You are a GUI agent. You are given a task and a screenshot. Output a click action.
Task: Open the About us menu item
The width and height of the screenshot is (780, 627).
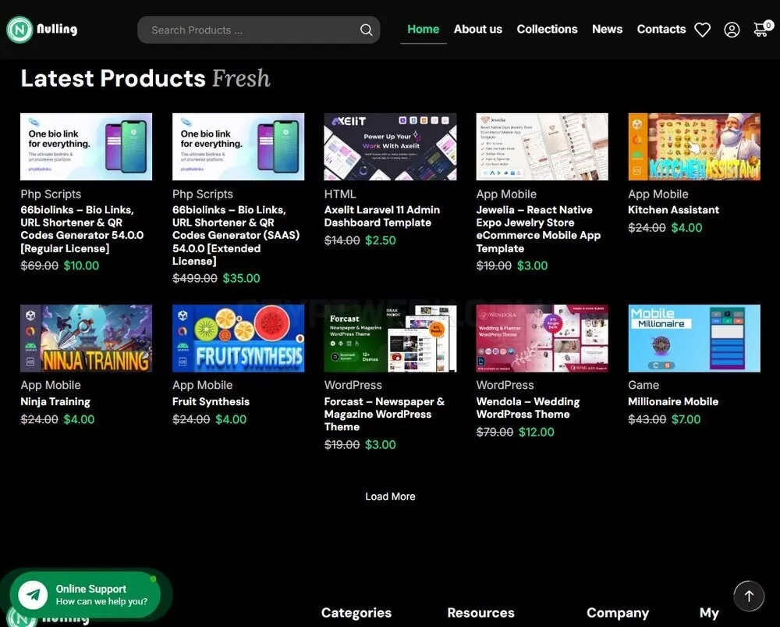478,30
